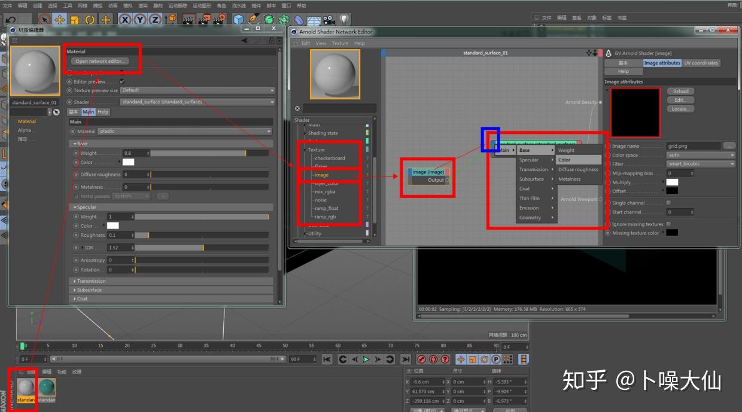Image resolution: width=742 pixels, height=412 pixels.
Task: Click the Render to Picture Viewer icon
Action: click(x=205, y=20)
